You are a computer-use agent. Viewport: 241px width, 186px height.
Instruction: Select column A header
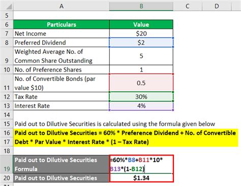tap(62, 6)
